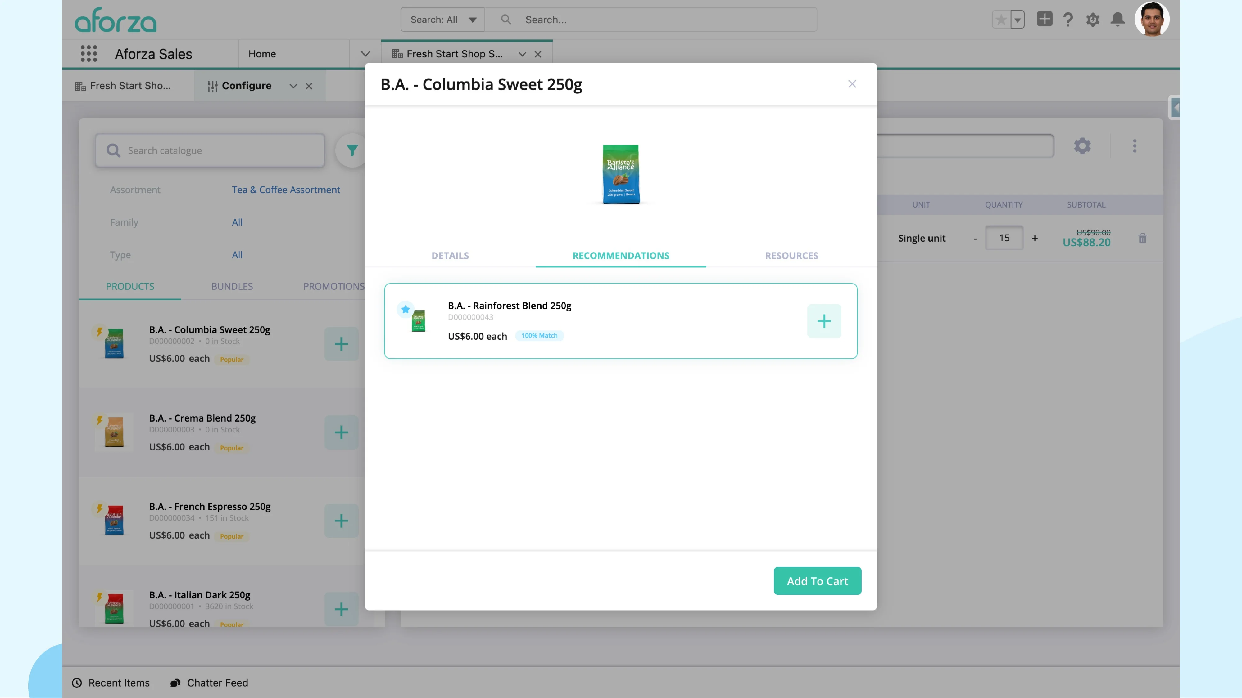Open the Help question mark icon
1242x698 pixels.
coord(1068,20)
